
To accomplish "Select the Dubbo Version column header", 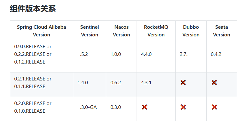I will point(191,30).
